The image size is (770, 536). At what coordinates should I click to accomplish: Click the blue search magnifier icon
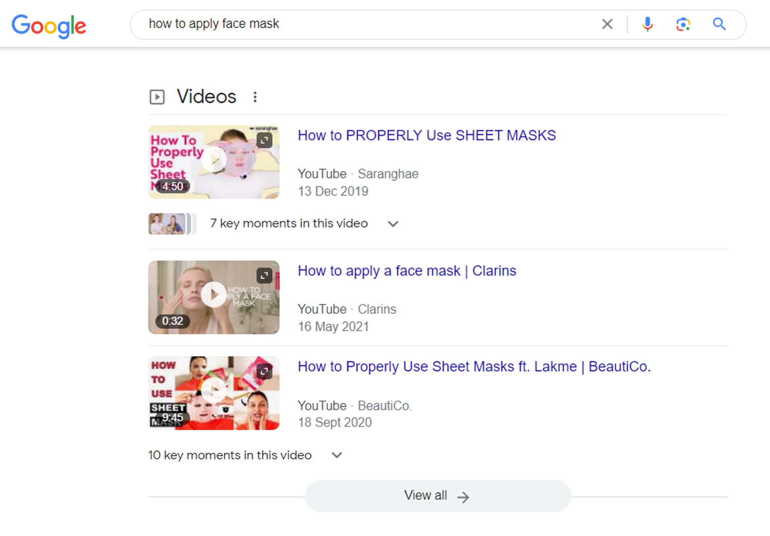click(719, 24)
